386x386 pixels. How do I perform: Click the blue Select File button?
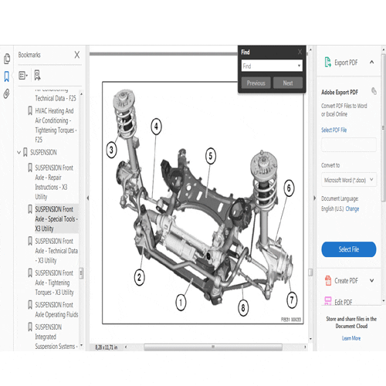point(349,249)
